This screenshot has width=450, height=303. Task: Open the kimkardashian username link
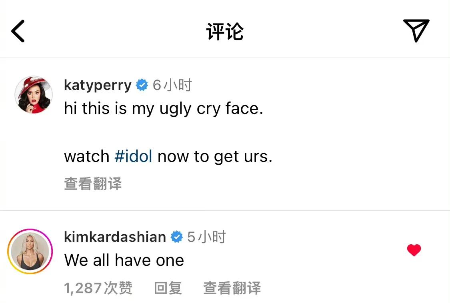pos(115,237)
